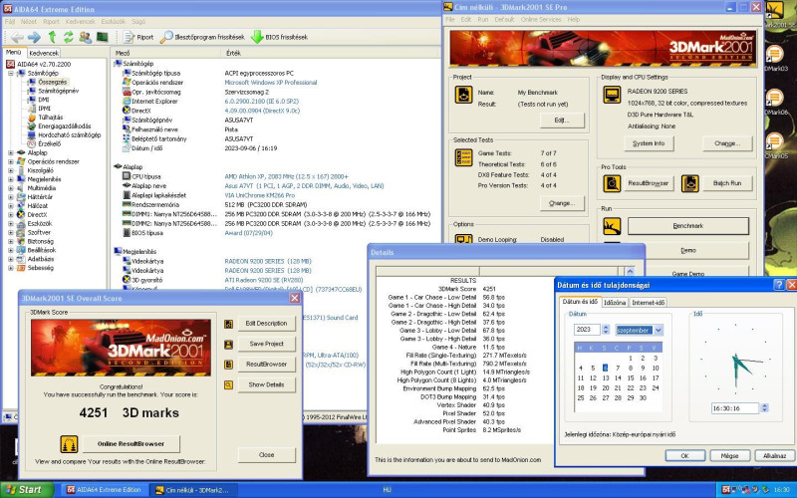
Task: Click the Show Details magnifier icon
Action: click(x=229, y=385)
